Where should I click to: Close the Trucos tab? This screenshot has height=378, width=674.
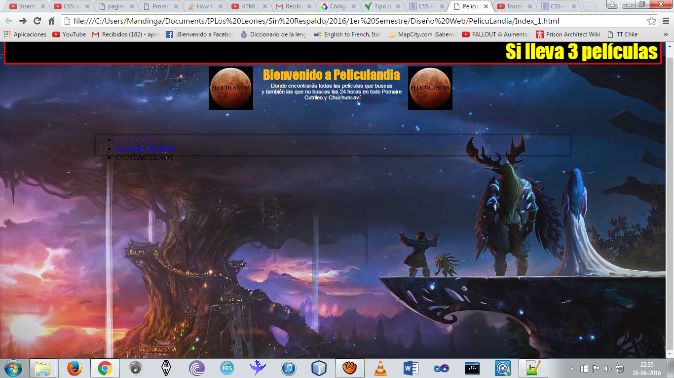pyautogui.click(x=530, y=6)
